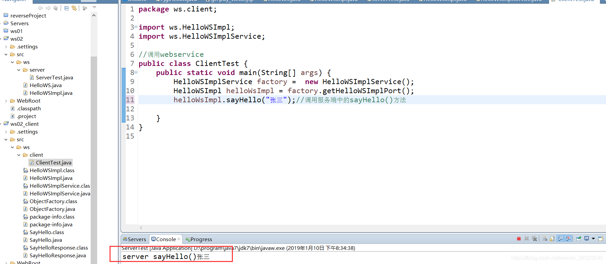Image resolution: width=606 pixels, height=264 pixels.
Task: Select package-info.java file
Action: [48, 225]
